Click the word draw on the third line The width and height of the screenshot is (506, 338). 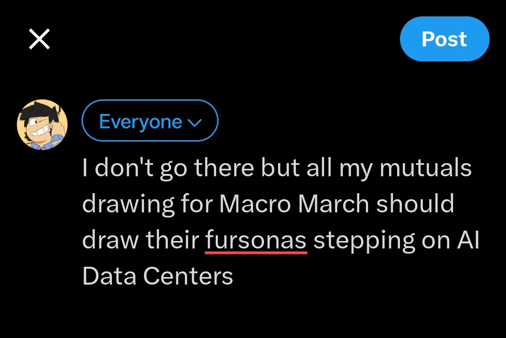coord(110,240)
